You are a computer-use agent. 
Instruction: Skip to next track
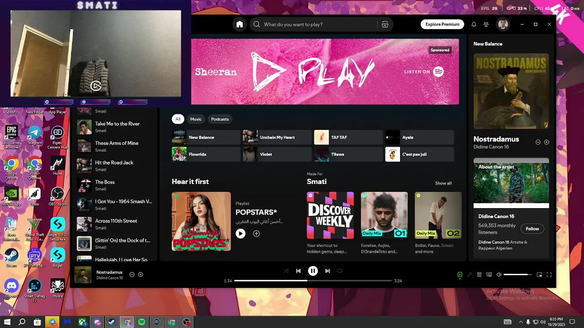pos(327,271)
